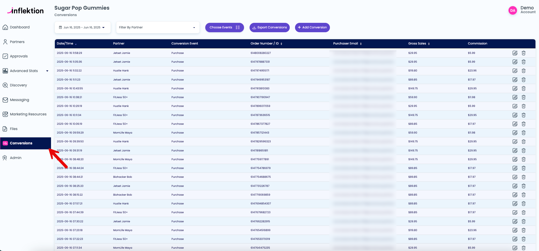Click the Choose Events button
The image size is (539, 251).
click(225, 28)
